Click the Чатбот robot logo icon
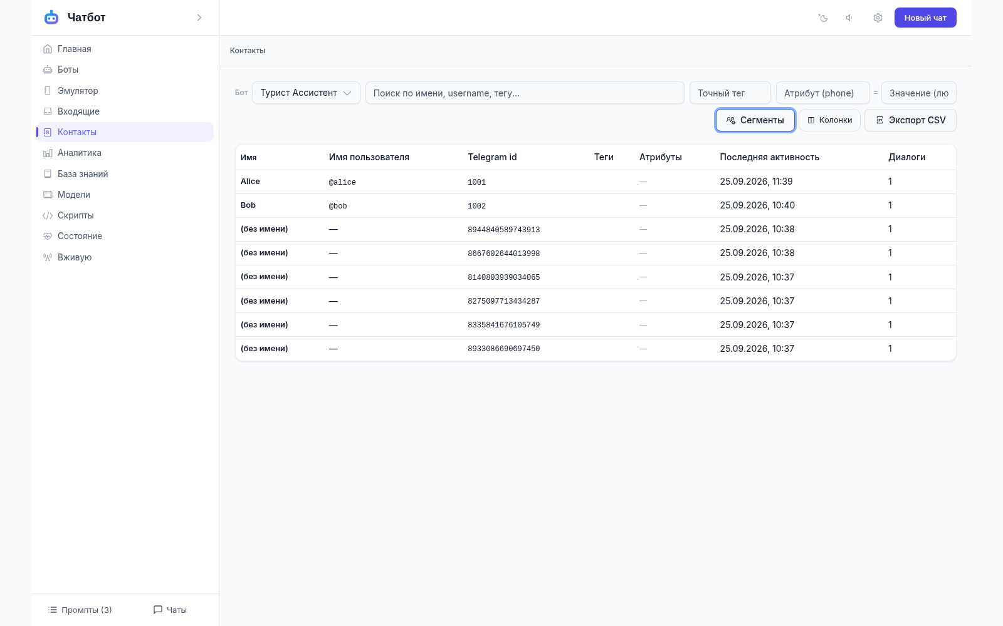The image size is (1003, 626). [51, 18]
